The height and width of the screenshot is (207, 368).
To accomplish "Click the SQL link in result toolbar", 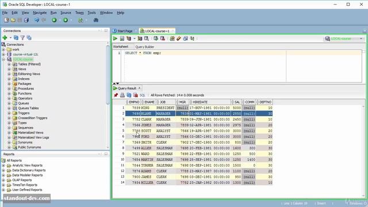I will click(142, 95).
